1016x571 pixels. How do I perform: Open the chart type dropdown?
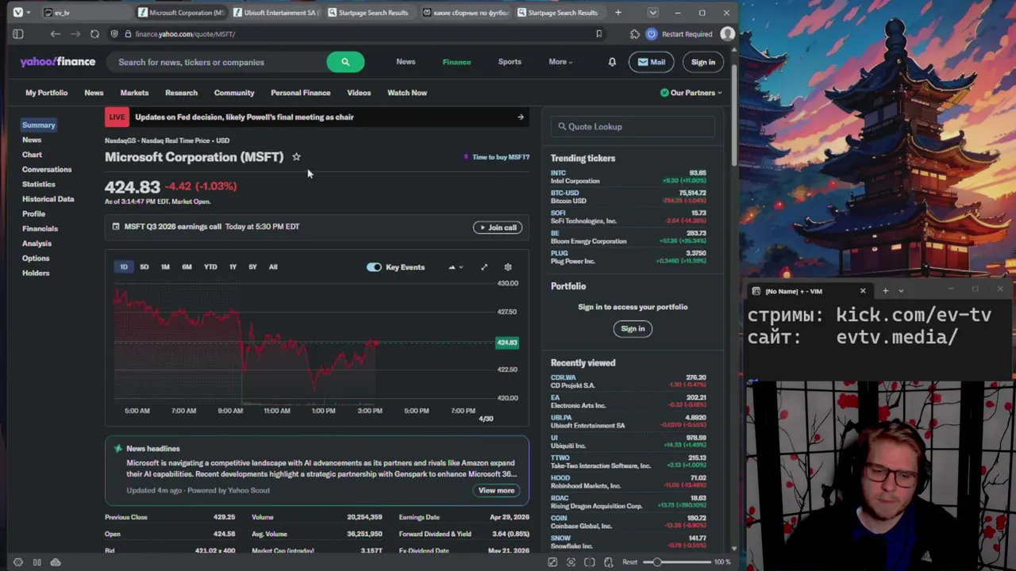pos(456,267)
